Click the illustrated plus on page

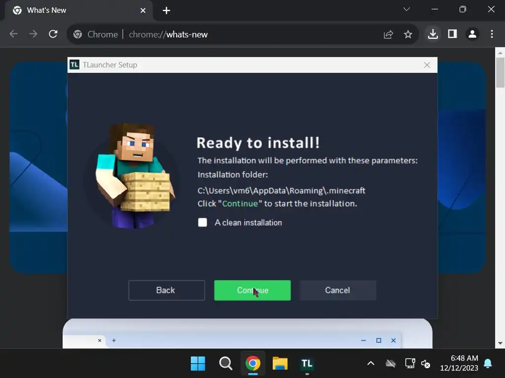pos(114,341)
